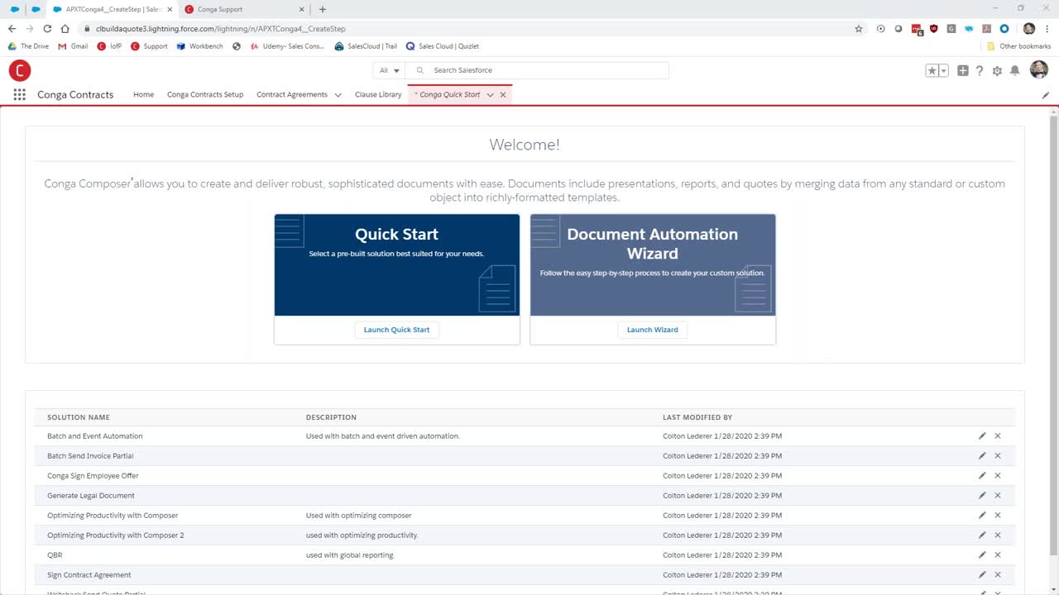Switch to the Clause Library tab
The image size is (1059, 595).
pyautogui.click(x=378, y=94)
